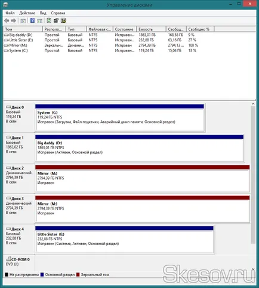Select the Mirror (M:) volume on Диск 3
This screenshot has height=288, width=259.
point(143,209)
